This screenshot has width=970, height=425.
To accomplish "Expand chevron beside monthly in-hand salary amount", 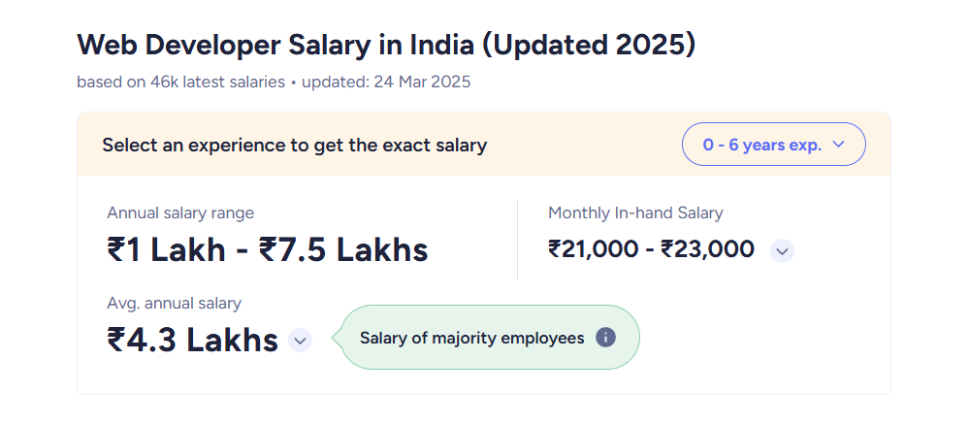I will [x=782, y=251].
